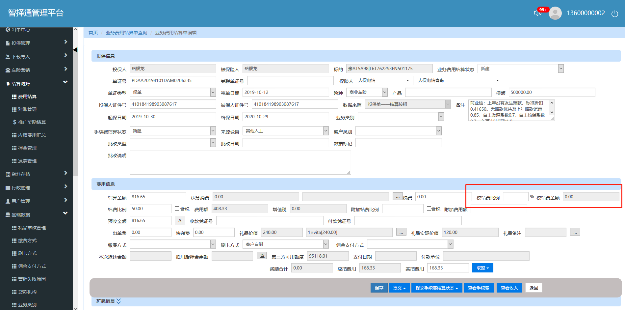
Task: Toggle 含税 checkbox next to 结算比例
Action: coord(177,209)
